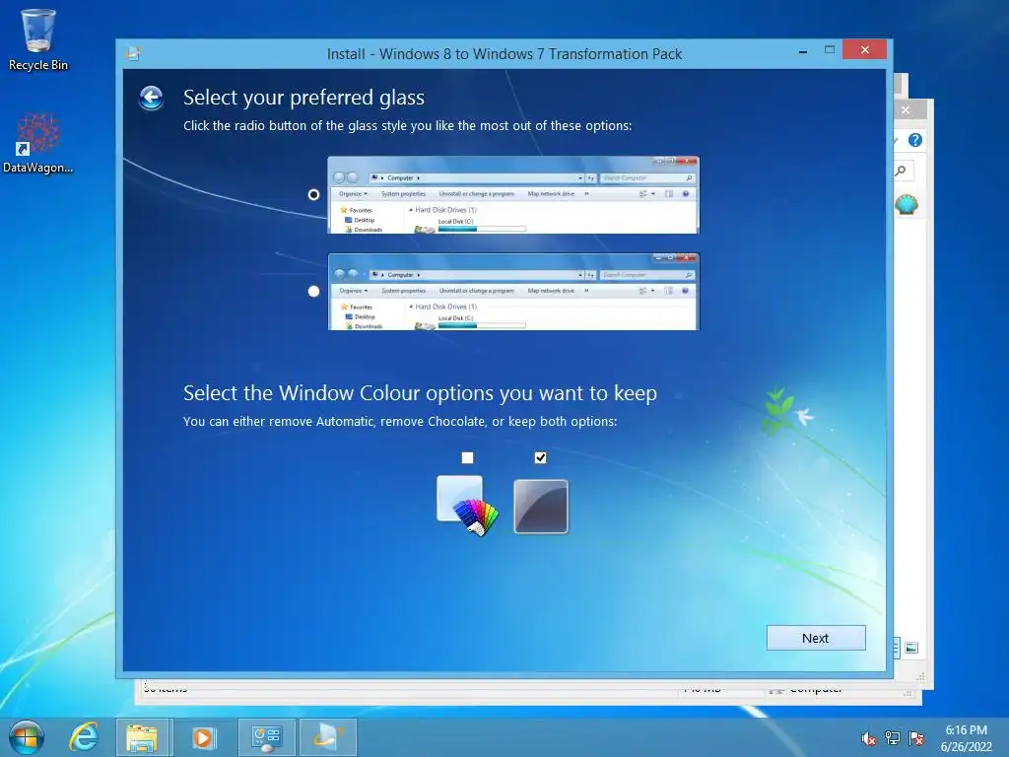This screenshot has width=1009, height=757.
Task: Go back with the installer's back arrow
Action: (151, 99)
